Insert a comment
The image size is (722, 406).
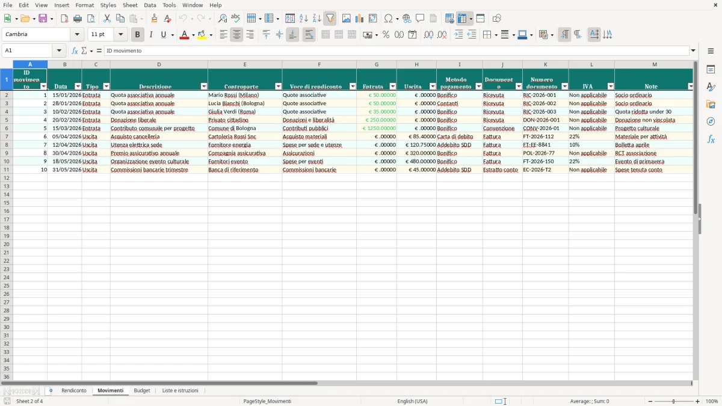coord(420,19)
